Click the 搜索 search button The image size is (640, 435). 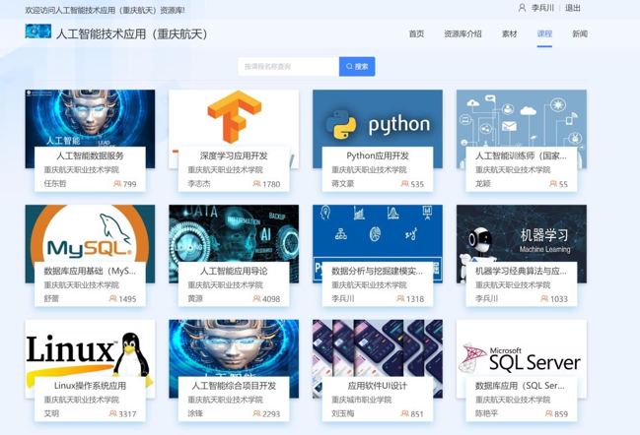point(357,66)
